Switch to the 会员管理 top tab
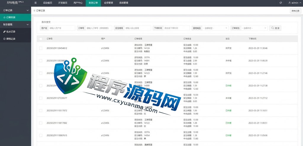The width and height of the screenshot is (303, 146). [x=108, y=3]
